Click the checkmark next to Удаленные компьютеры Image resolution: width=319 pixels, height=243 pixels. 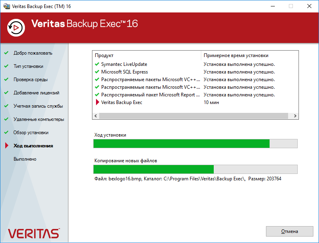(x=6, y=119)
